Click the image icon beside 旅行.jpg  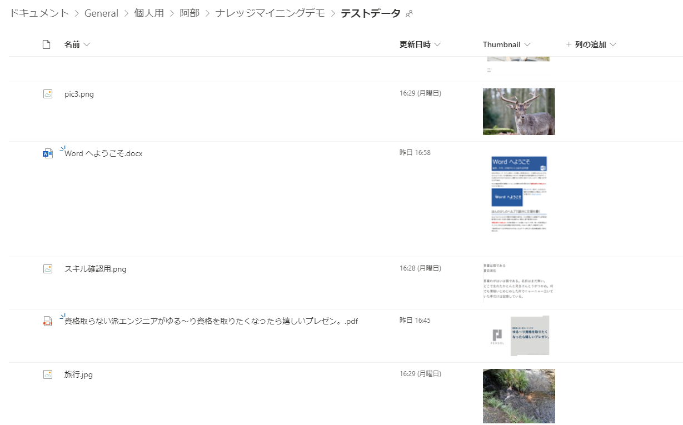pyautogui.click(x=48, y=374)
